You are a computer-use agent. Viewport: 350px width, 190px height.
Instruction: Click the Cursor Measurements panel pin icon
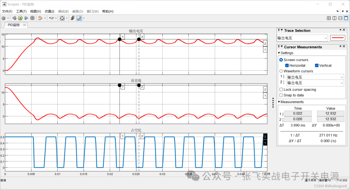pyautogui.click(x=279, y=47)
